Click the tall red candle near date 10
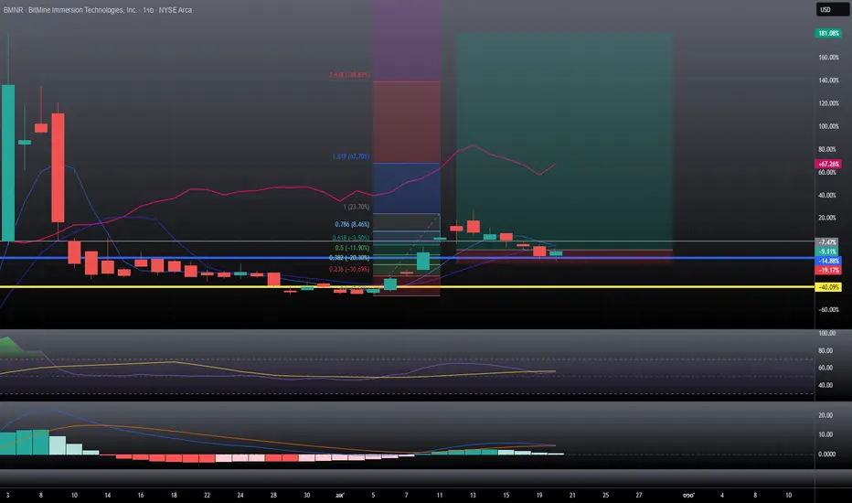 [x=58, y=167]
